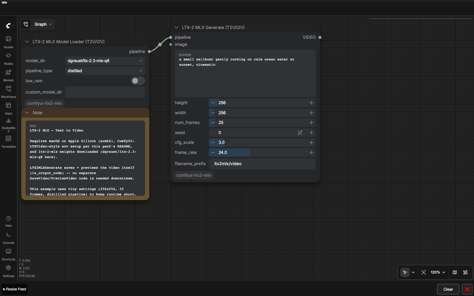Activate the select cursor tool
Viewport: 474px width, 296px height.
pos(405,272)
